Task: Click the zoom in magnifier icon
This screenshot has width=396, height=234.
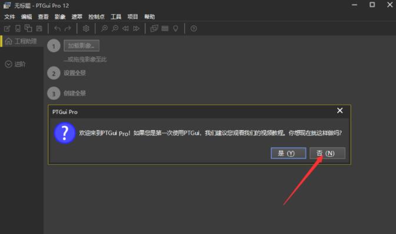Action: [104, 28]
